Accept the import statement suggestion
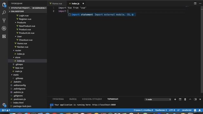This screenshot has height=114, width=203. 102,15
